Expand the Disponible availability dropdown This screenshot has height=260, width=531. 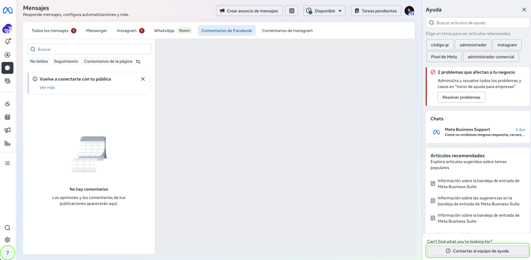[x=325, y=11]
